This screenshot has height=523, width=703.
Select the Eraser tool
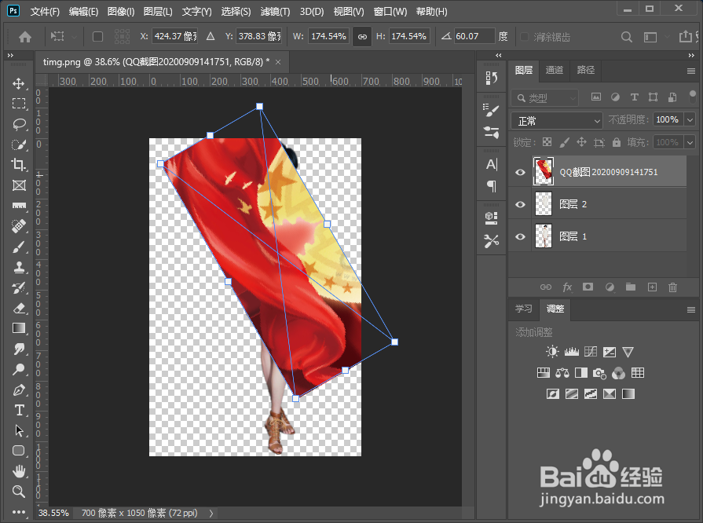(x=18, y=308)
